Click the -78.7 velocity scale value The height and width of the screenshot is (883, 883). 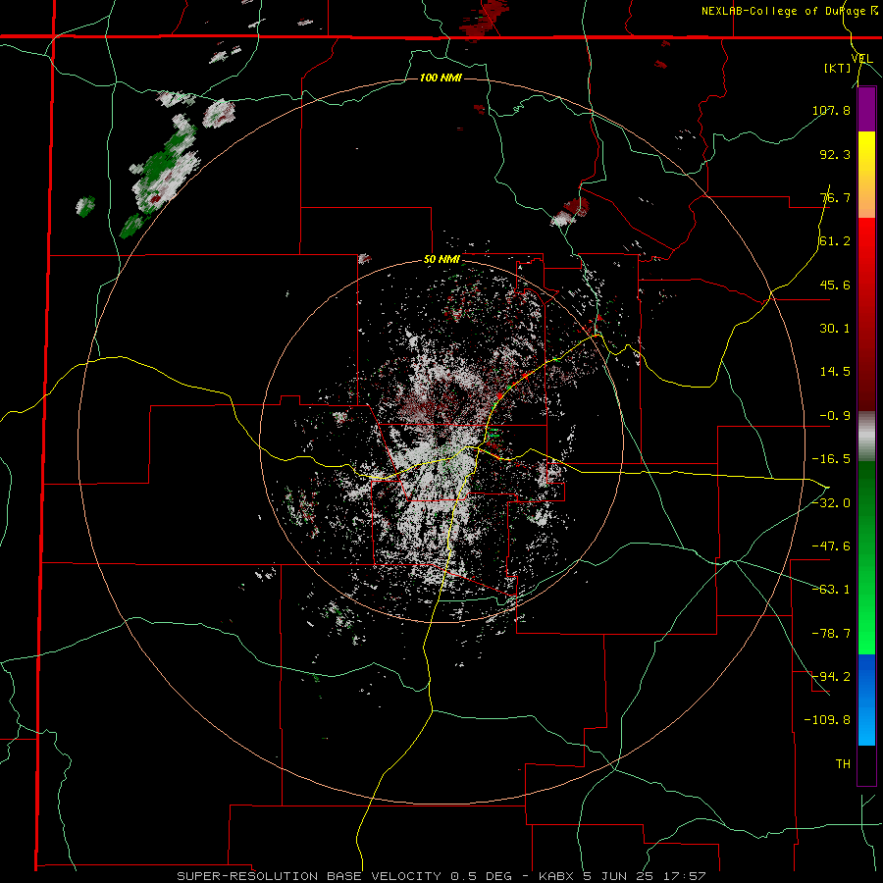pos(831,634)
